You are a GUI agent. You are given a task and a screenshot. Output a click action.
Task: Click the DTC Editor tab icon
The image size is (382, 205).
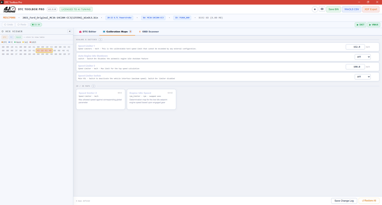pos(80,32)
